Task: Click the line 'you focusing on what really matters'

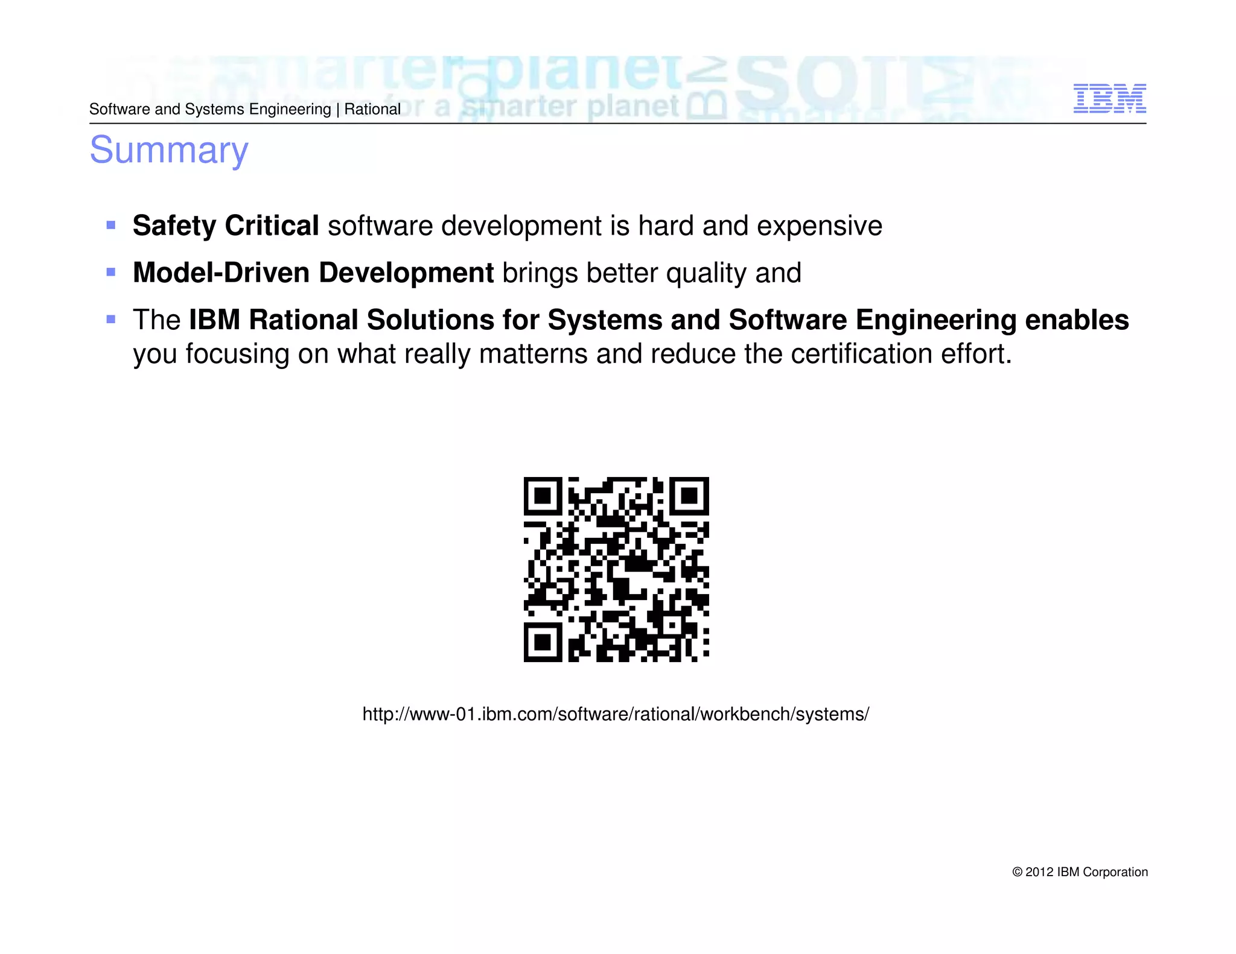Action: pyautogui.click(x=360, y=354)
